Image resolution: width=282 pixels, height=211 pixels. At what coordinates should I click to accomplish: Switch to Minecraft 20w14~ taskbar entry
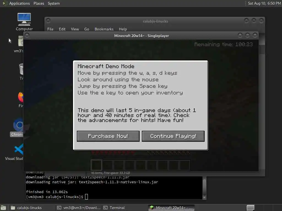pos(171,208)
